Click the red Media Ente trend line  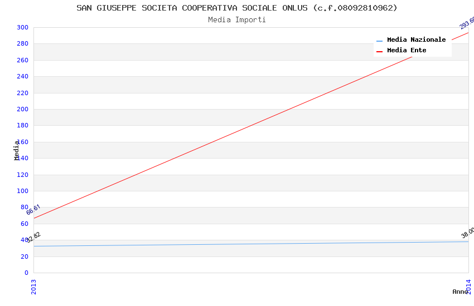point(251,125)
